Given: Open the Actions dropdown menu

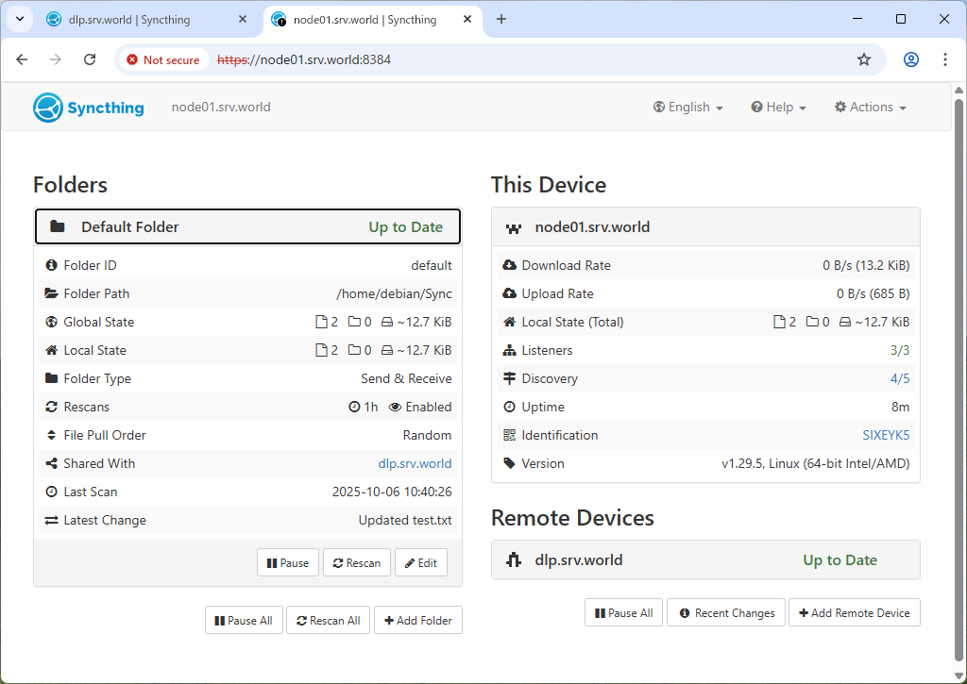Looking at the screenshot, I should 870,108.
